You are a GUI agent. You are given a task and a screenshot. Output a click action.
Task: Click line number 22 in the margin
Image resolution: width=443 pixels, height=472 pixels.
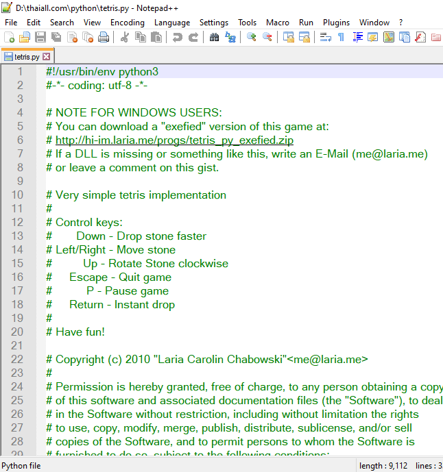point(36,360)
